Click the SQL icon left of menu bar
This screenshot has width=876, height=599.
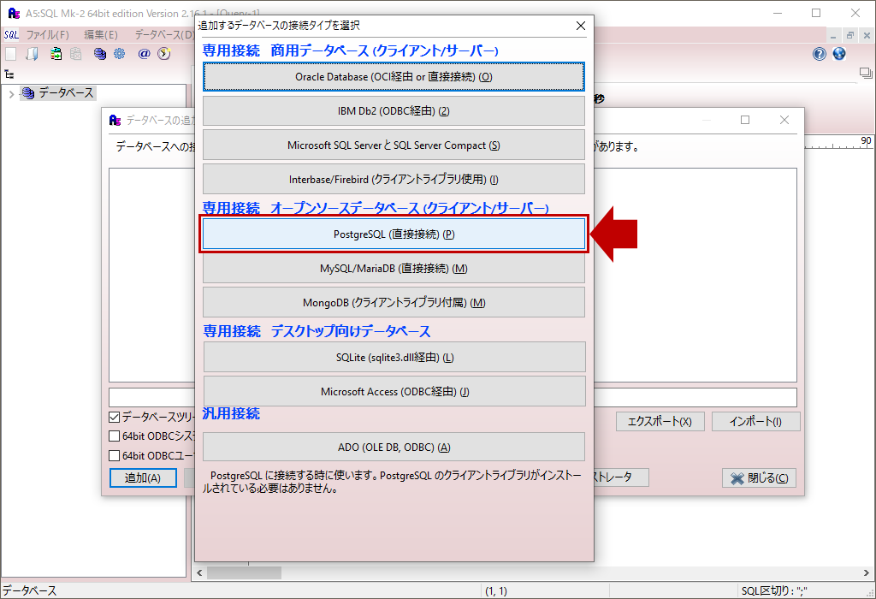click(11, 34)
